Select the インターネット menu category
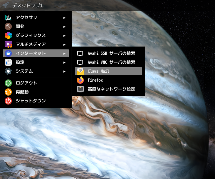Viewport: 215px width, 179px height. tap(36, 53)
